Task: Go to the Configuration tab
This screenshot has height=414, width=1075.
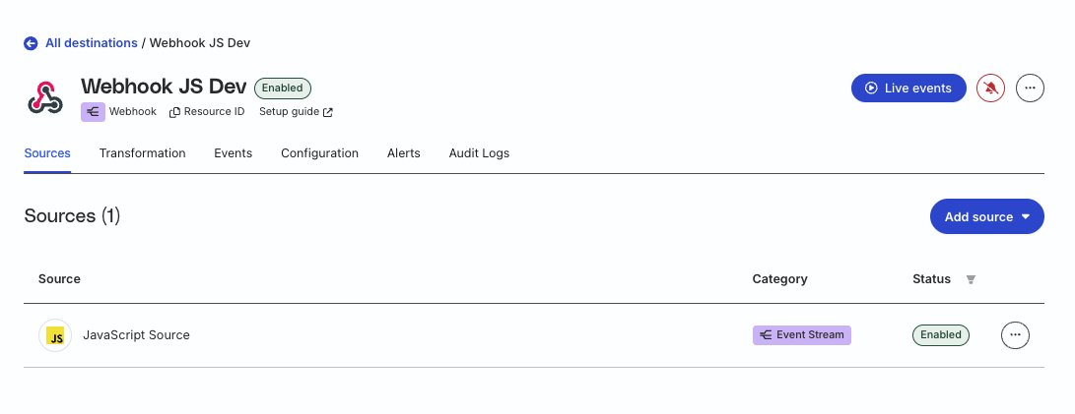Action: tap(319, 153)
